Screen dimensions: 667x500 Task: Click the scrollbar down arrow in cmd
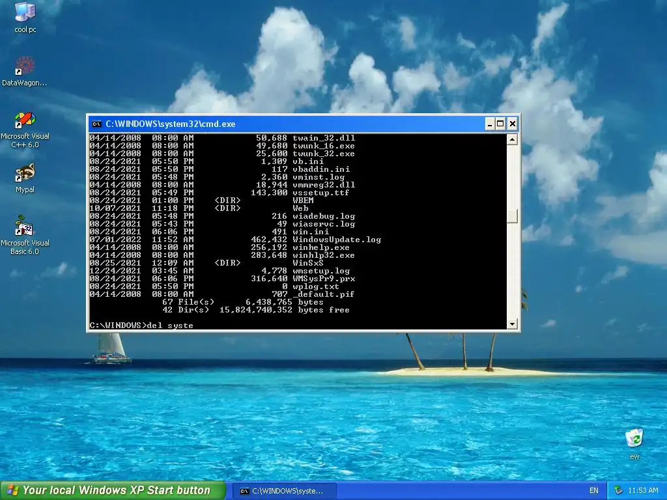tap(512, 324)
